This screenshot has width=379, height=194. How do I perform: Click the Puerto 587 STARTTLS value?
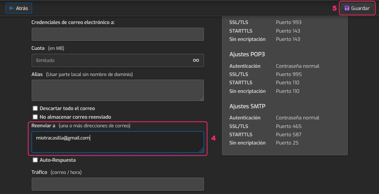pyautogui.click(x=288, y=134)
